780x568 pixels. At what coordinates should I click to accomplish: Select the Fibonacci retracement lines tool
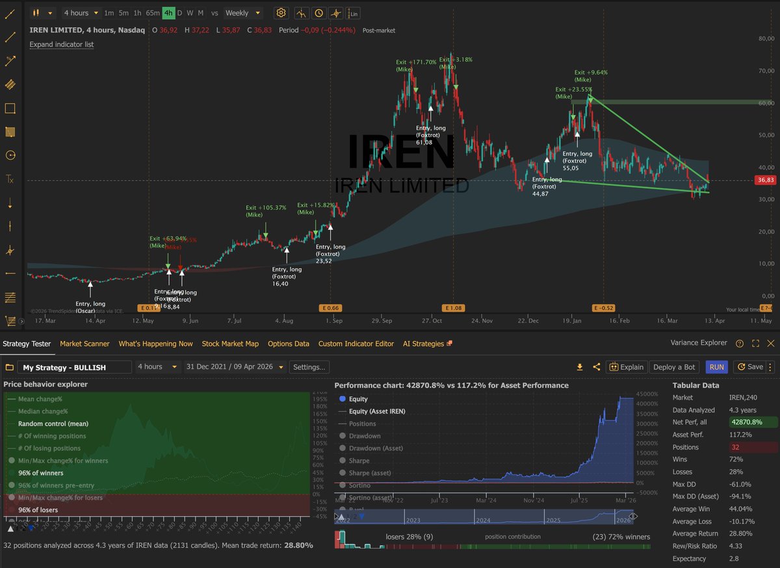click(x=10, y=297)
